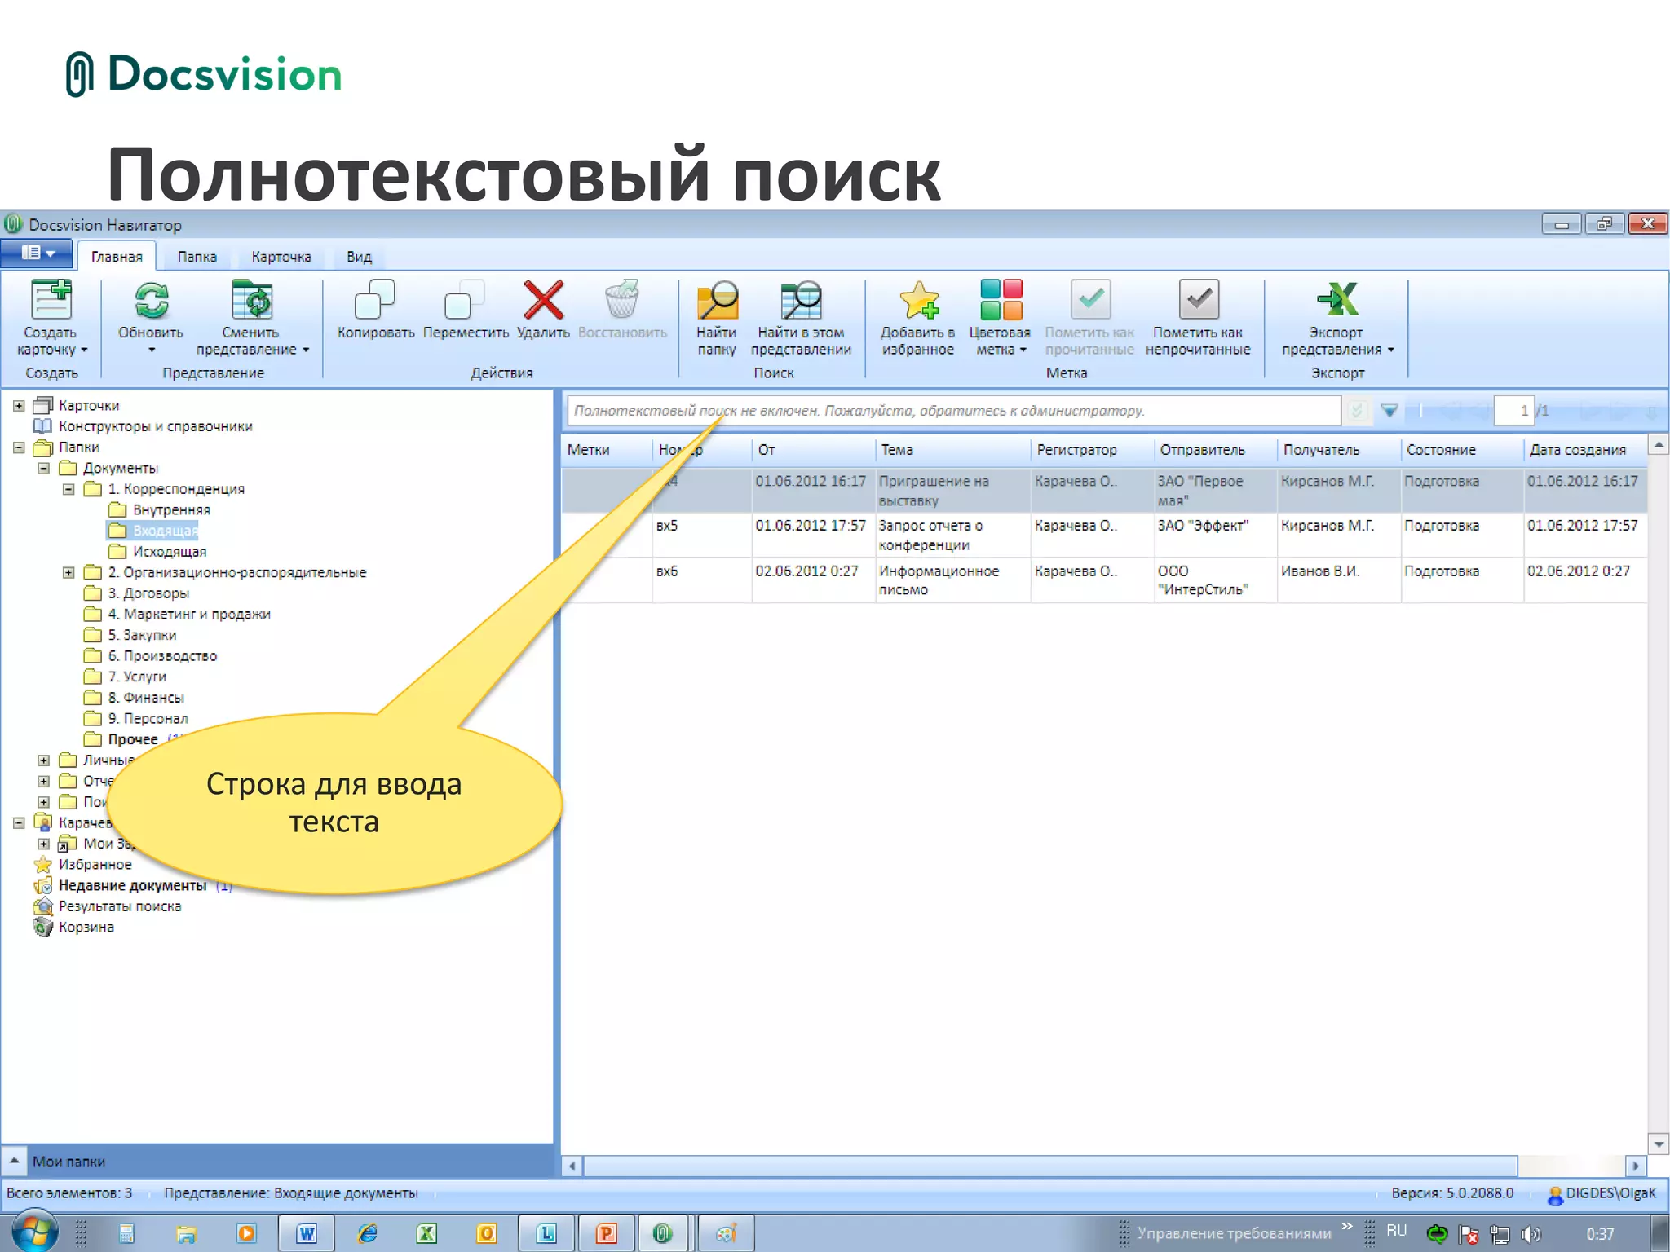Collapse the Папки tree node
Image resolution: width=1670 pixels, height=1252 pixels.
(19, 447)
